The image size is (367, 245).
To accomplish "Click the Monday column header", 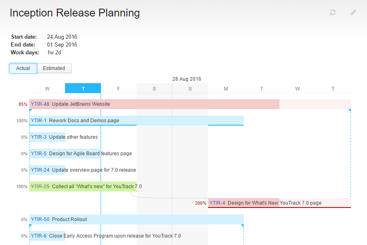I will click(226, 89).
